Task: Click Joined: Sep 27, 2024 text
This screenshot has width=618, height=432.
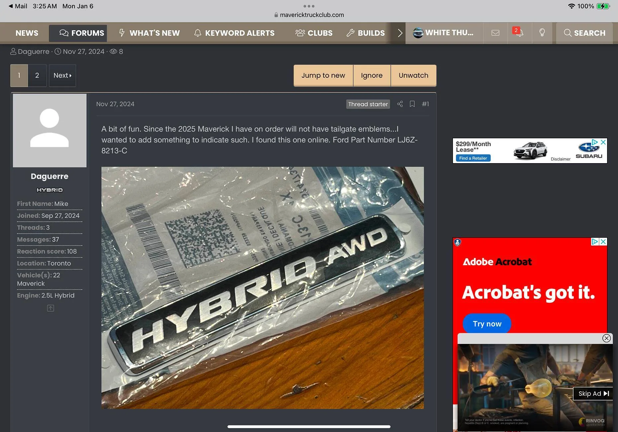Action: (x=48, y=216)
